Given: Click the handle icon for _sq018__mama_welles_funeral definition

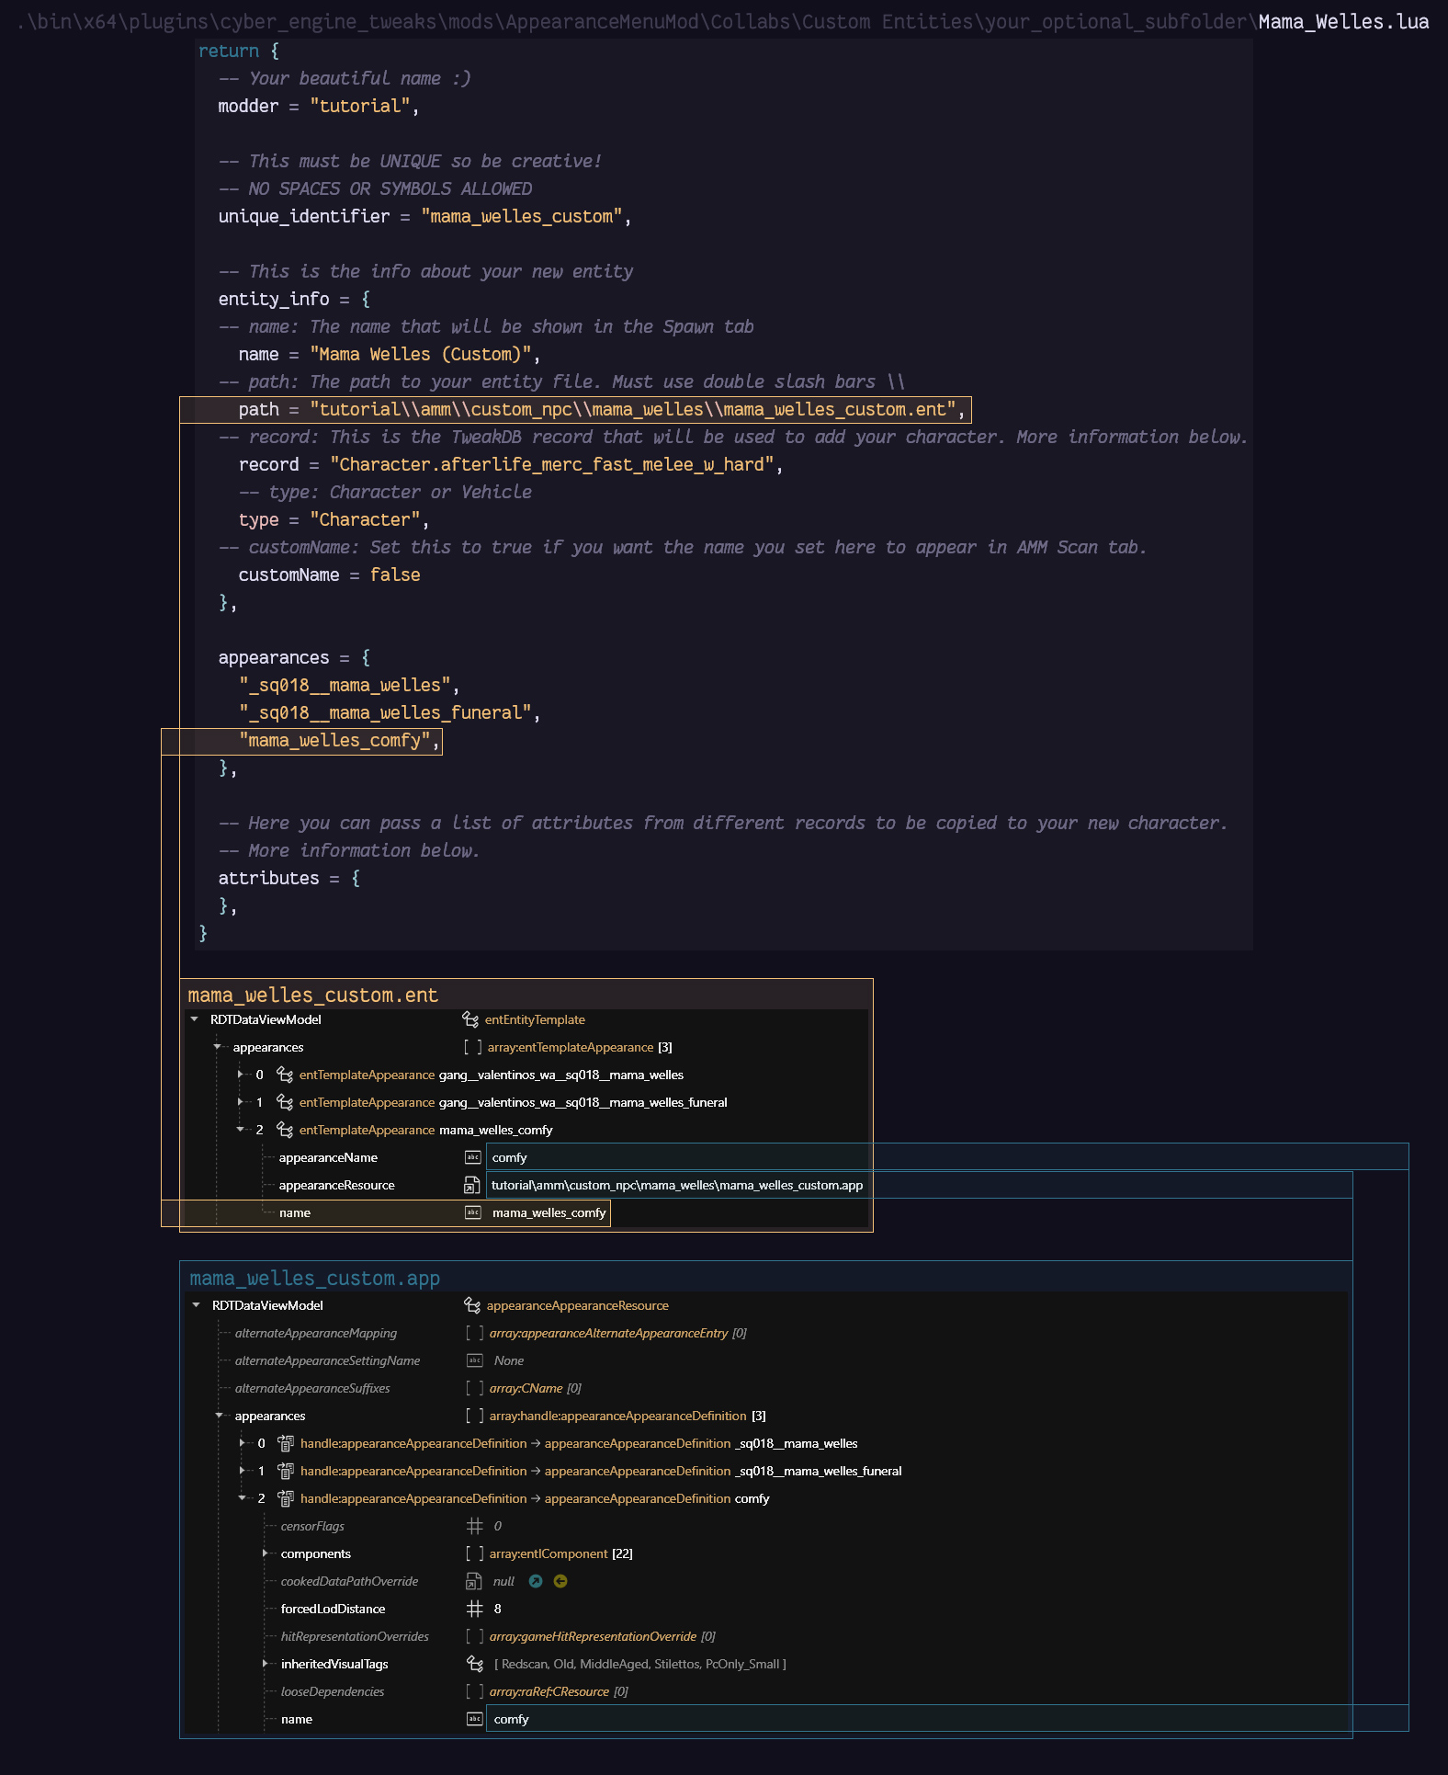Looking at the screenshot, I should [x=286, y=1471].
